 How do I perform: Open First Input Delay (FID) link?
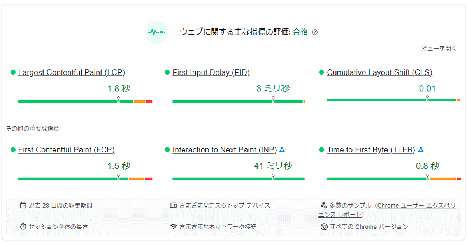click(x=211, y=72)
